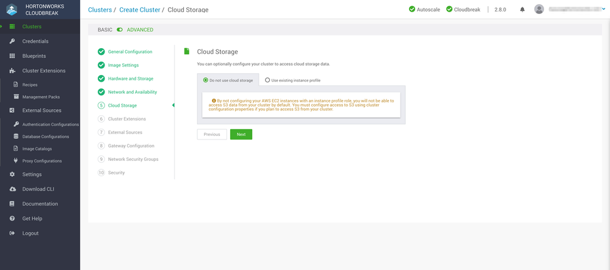Toggle the Basic/Advanced mode switch

[120, 29]
